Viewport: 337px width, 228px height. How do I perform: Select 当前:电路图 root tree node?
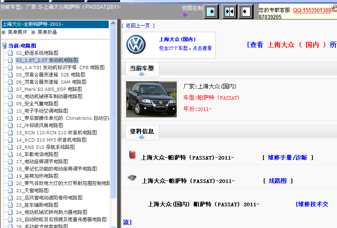coord(22,46)
